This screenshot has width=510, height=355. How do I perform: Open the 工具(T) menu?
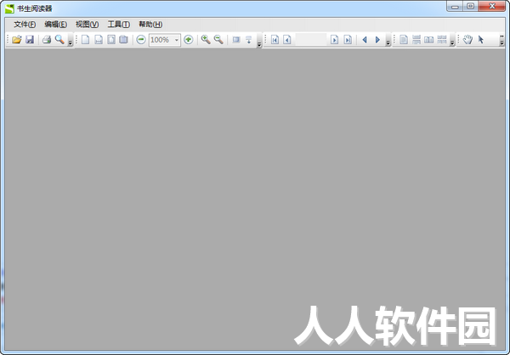[119, 25]
